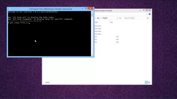Click terminal scrollbar up arrow
Screen dimensions: 177x99
tap(92, 12)
